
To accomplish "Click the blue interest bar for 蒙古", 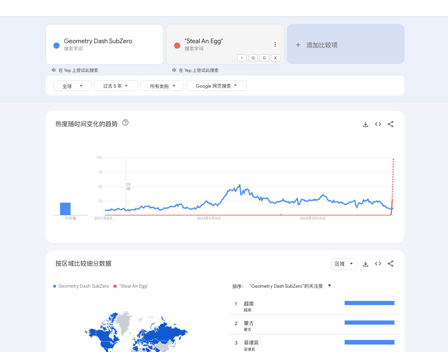I will [370, 323].
